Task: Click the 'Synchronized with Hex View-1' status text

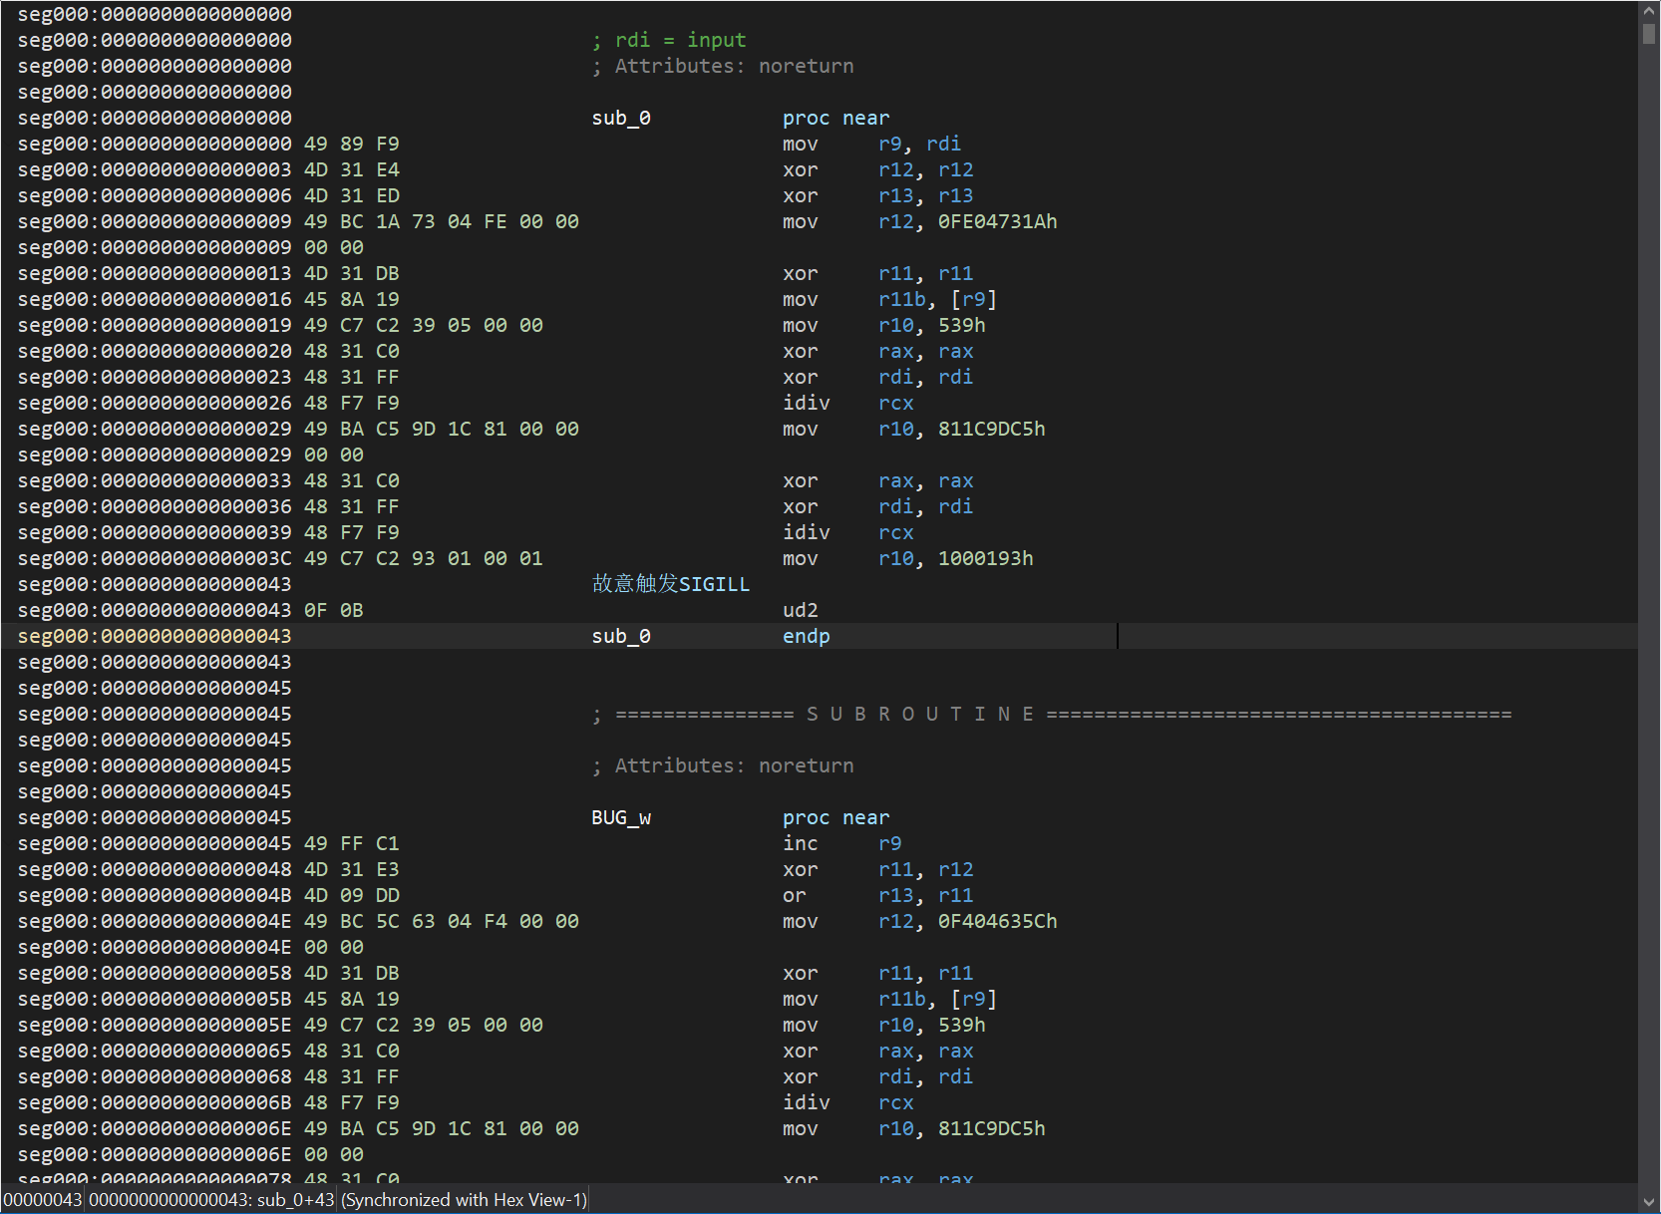Action: tap(464, 1200)
